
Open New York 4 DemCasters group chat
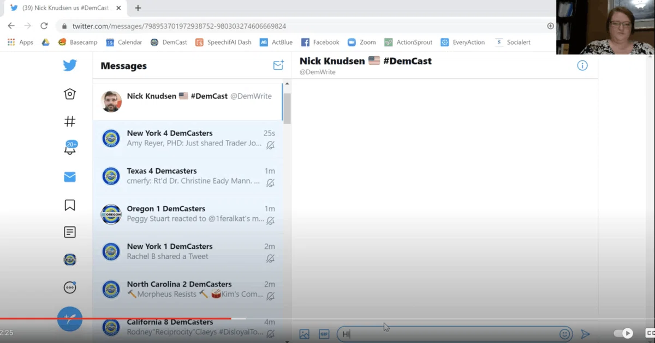pyautogui.click(x=188, y=139)
